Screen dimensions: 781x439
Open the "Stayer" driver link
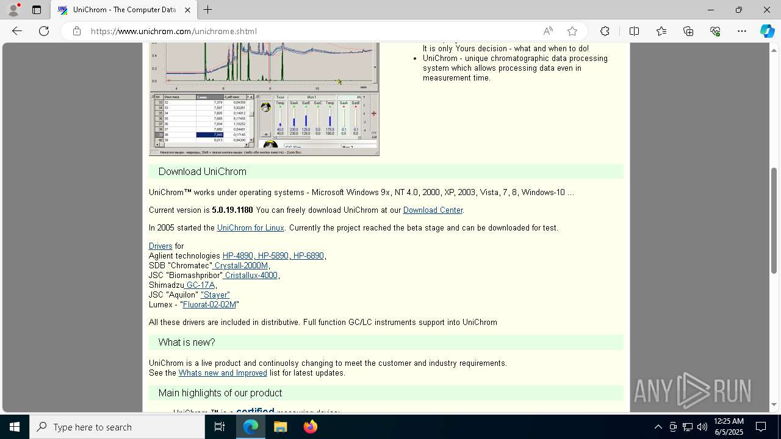coord(215,295)
